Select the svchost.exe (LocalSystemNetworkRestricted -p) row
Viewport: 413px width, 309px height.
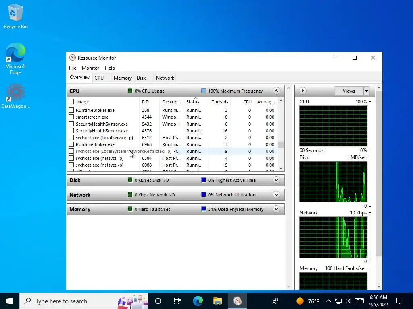(173, 151)
